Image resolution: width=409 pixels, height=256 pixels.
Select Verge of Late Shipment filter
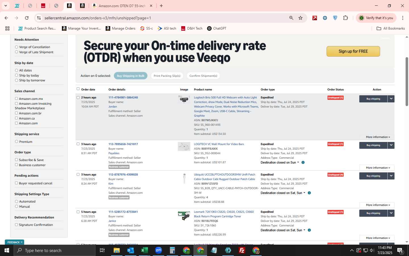16,52
